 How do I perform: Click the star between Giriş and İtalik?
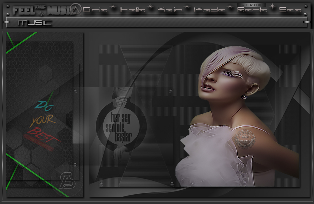pos(113,7)
